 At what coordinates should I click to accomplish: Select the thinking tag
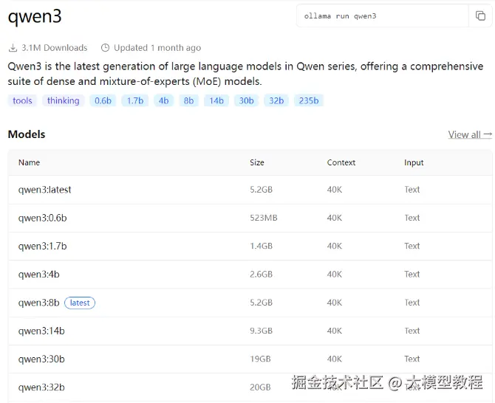coord(63,100)
